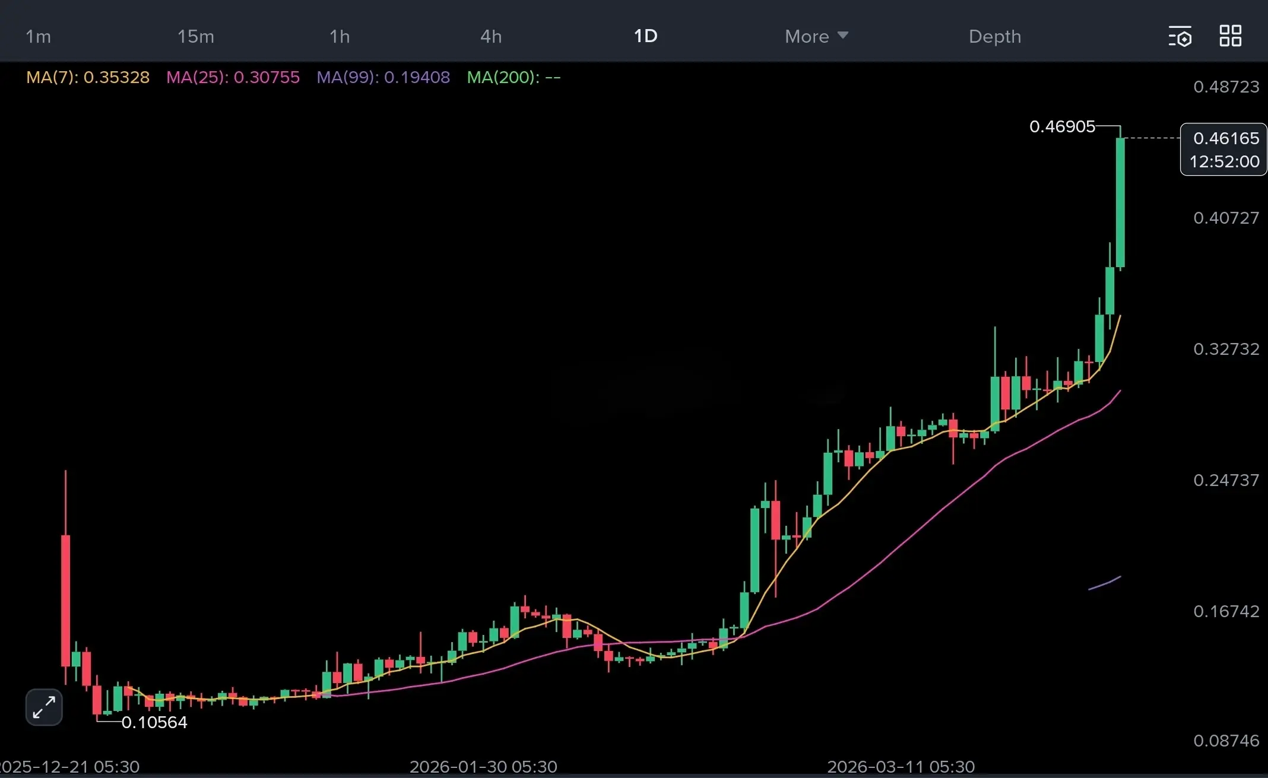The height and width of the screenshot is (778, 1268).
Task: Click the MA(200) indicator label
Action: pyautogui.click(x=513, y=77)
